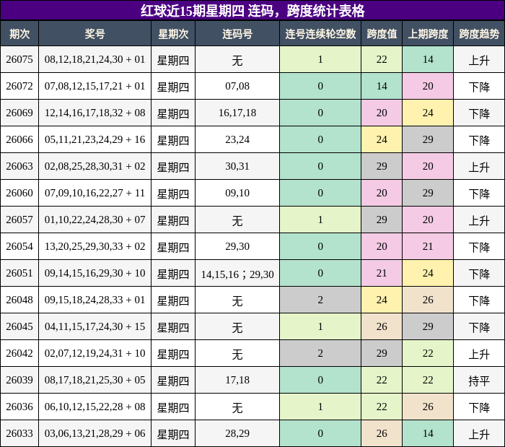Click period number 26063

tap(19, 166)
